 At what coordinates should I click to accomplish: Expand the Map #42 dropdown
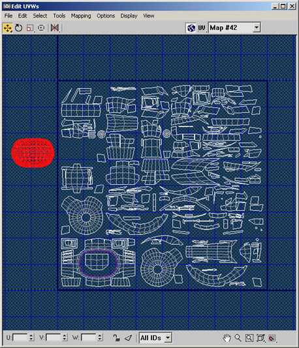coord(257,27)
